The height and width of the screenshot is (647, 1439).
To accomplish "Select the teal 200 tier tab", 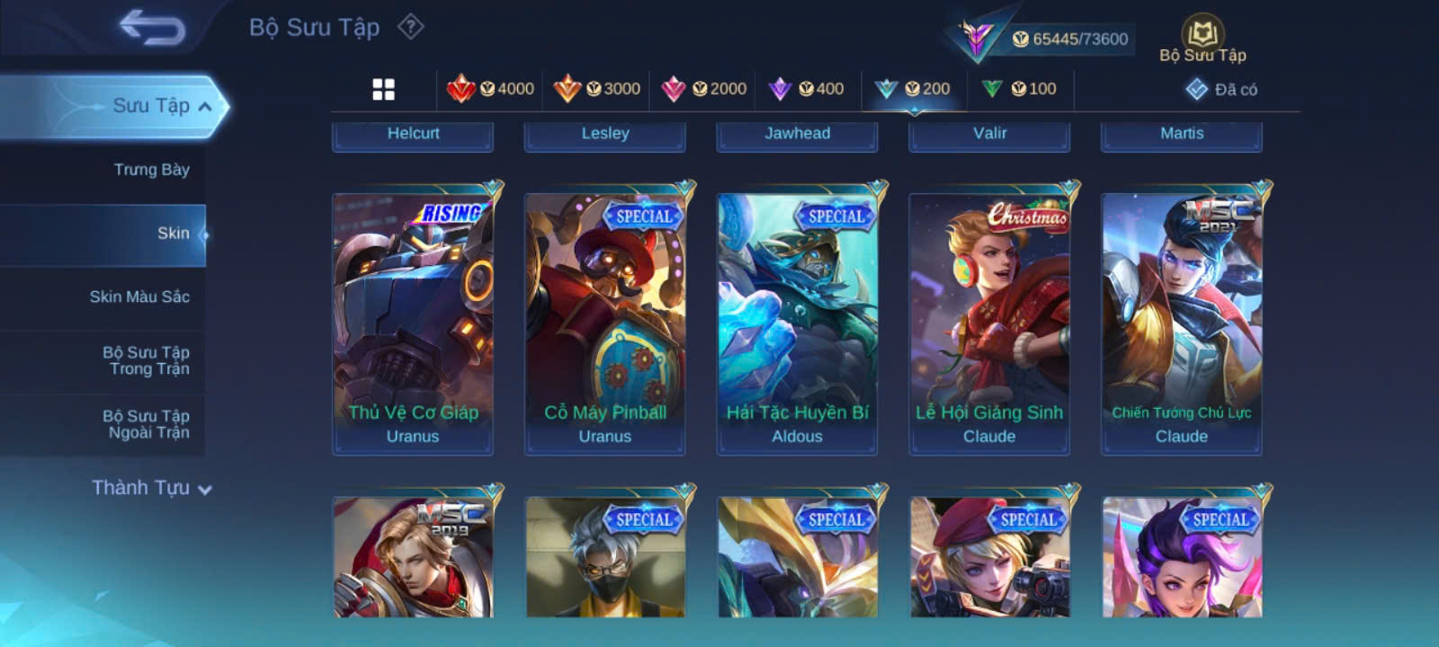I will pyautogui.click(x=913, y=89).
